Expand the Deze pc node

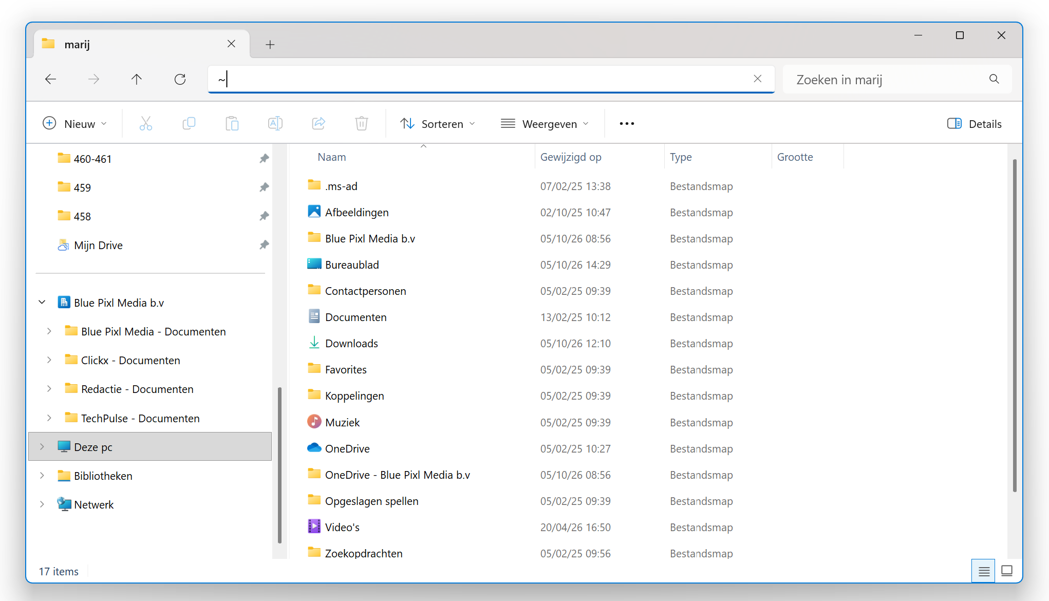42,447
